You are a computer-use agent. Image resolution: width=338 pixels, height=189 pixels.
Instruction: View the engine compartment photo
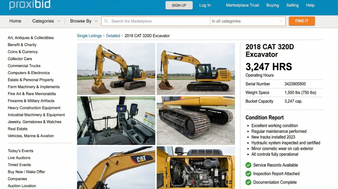[196, 168]
